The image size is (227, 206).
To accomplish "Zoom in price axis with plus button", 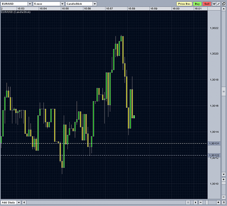I will [224, 180].
